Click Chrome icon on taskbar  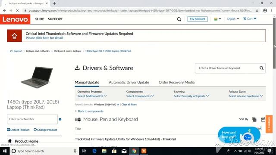tap(134, 151)
